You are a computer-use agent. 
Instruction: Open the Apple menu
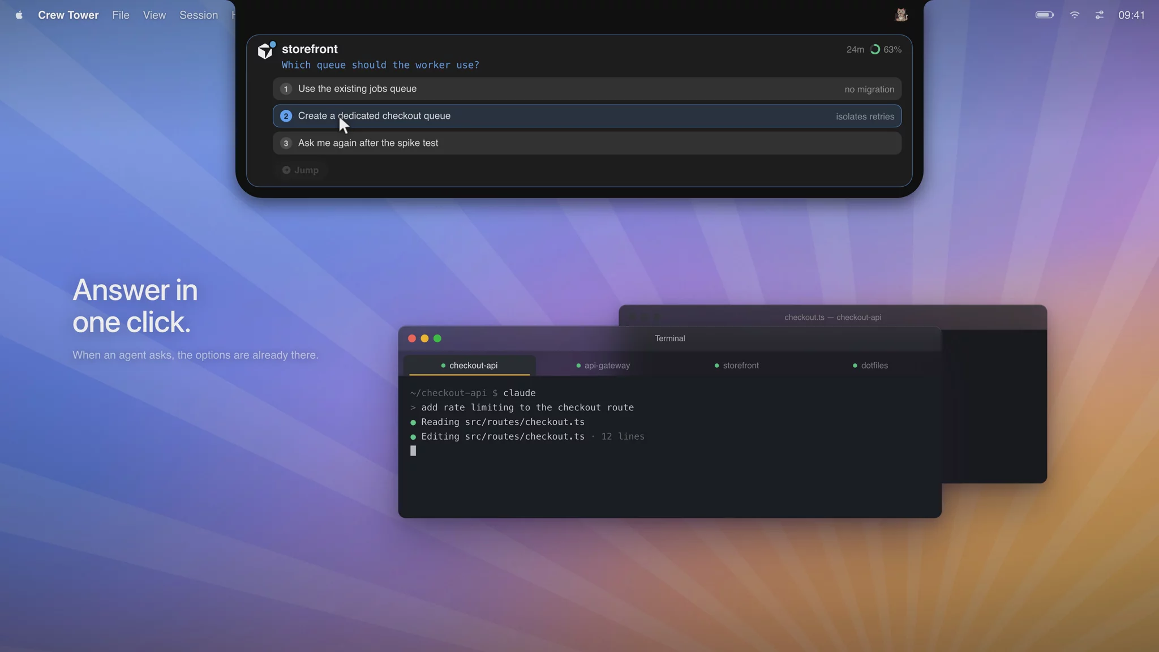coord(19,15)
